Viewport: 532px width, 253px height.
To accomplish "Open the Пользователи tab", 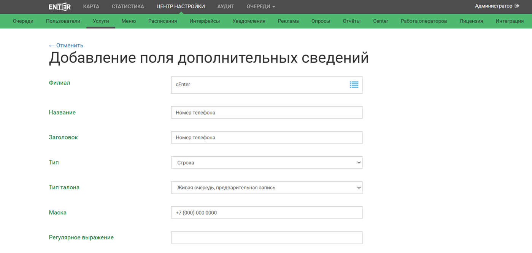I will pyautogui.click(x=63, y=21).
